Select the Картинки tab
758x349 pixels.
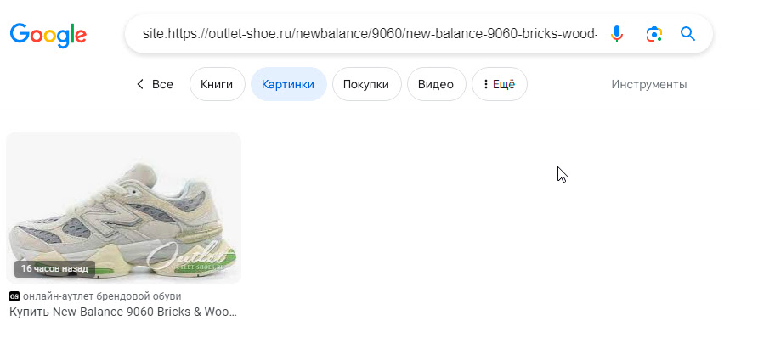coord(288,85)
